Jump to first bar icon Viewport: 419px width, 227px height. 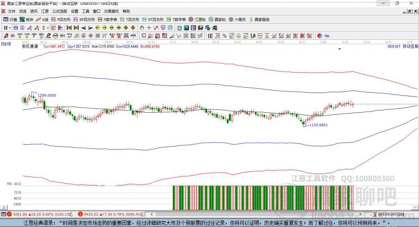(69, 28)
